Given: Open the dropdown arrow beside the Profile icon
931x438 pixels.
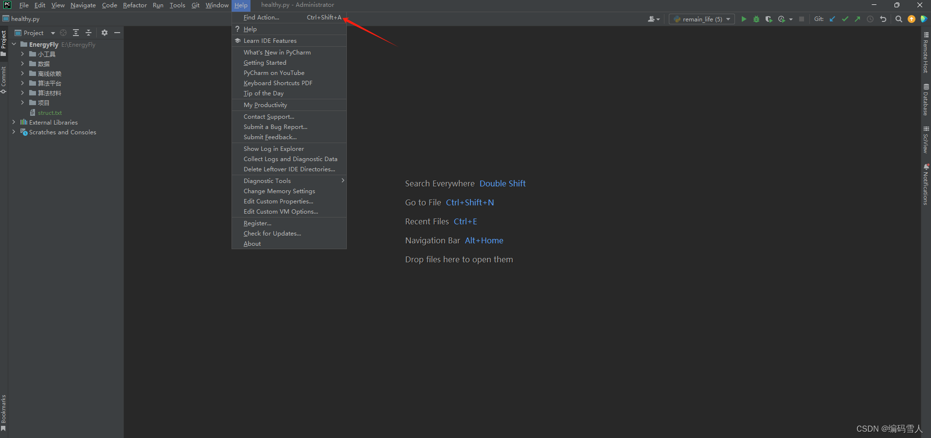Looking at the screenshot, I should (790, 19).
